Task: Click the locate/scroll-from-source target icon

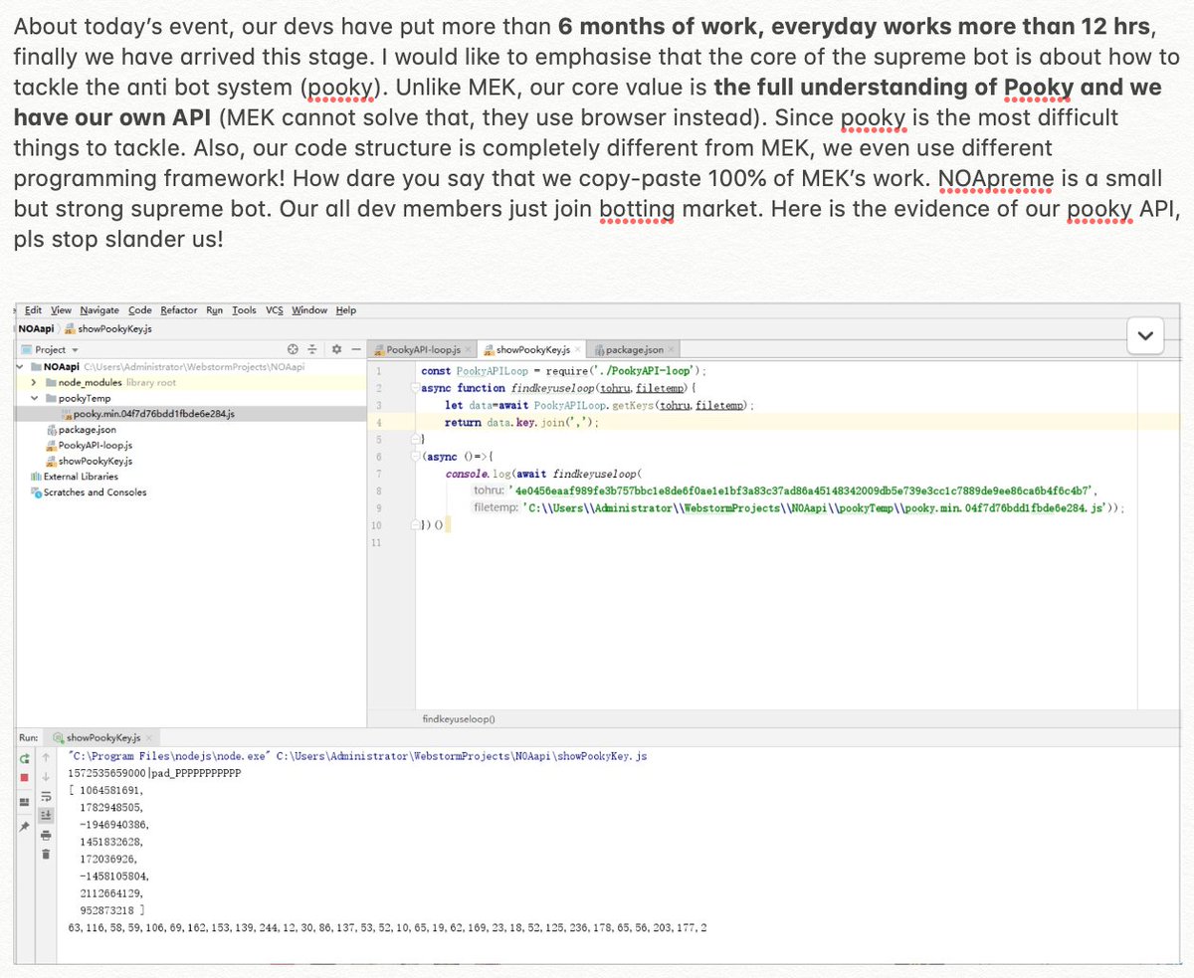Action: click(293, 349)
